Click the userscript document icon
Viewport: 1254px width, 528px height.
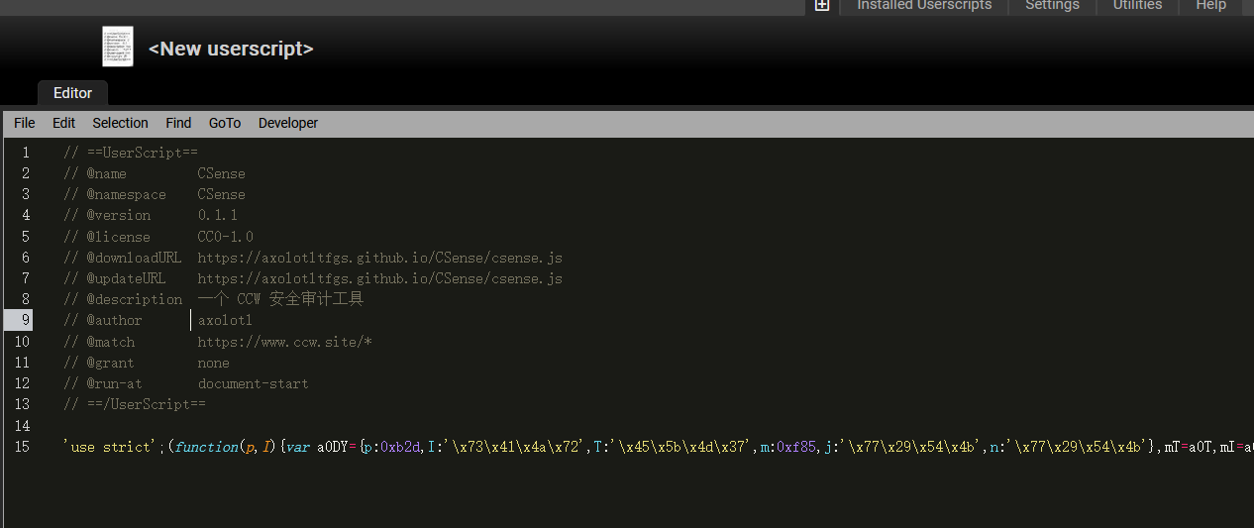pyautogui.click(x=118, y=47)
